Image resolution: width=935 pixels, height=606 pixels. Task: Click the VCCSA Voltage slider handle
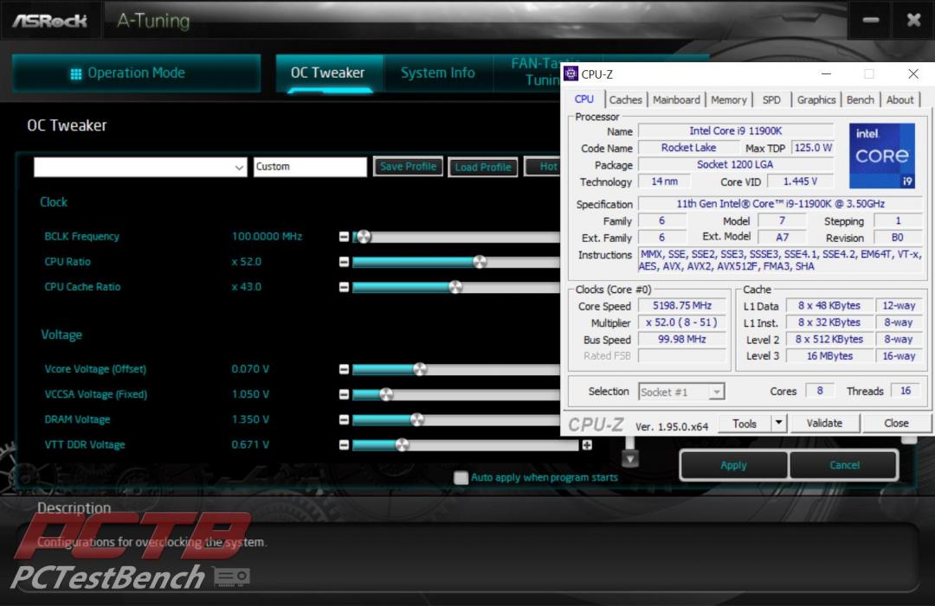coord(386,394)
